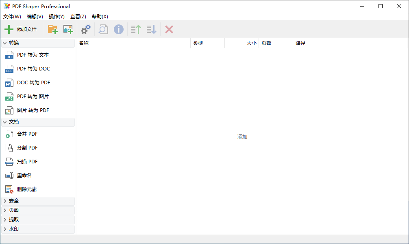Open the 操作(Y) menu
This screenshot has width=409, height=244.
pos(57,17)
